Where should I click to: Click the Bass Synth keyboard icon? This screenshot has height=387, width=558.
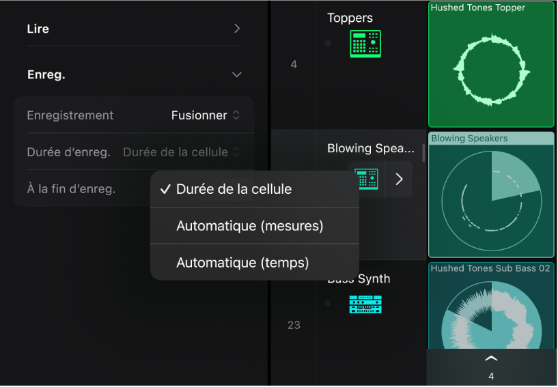tap(365, 304)
